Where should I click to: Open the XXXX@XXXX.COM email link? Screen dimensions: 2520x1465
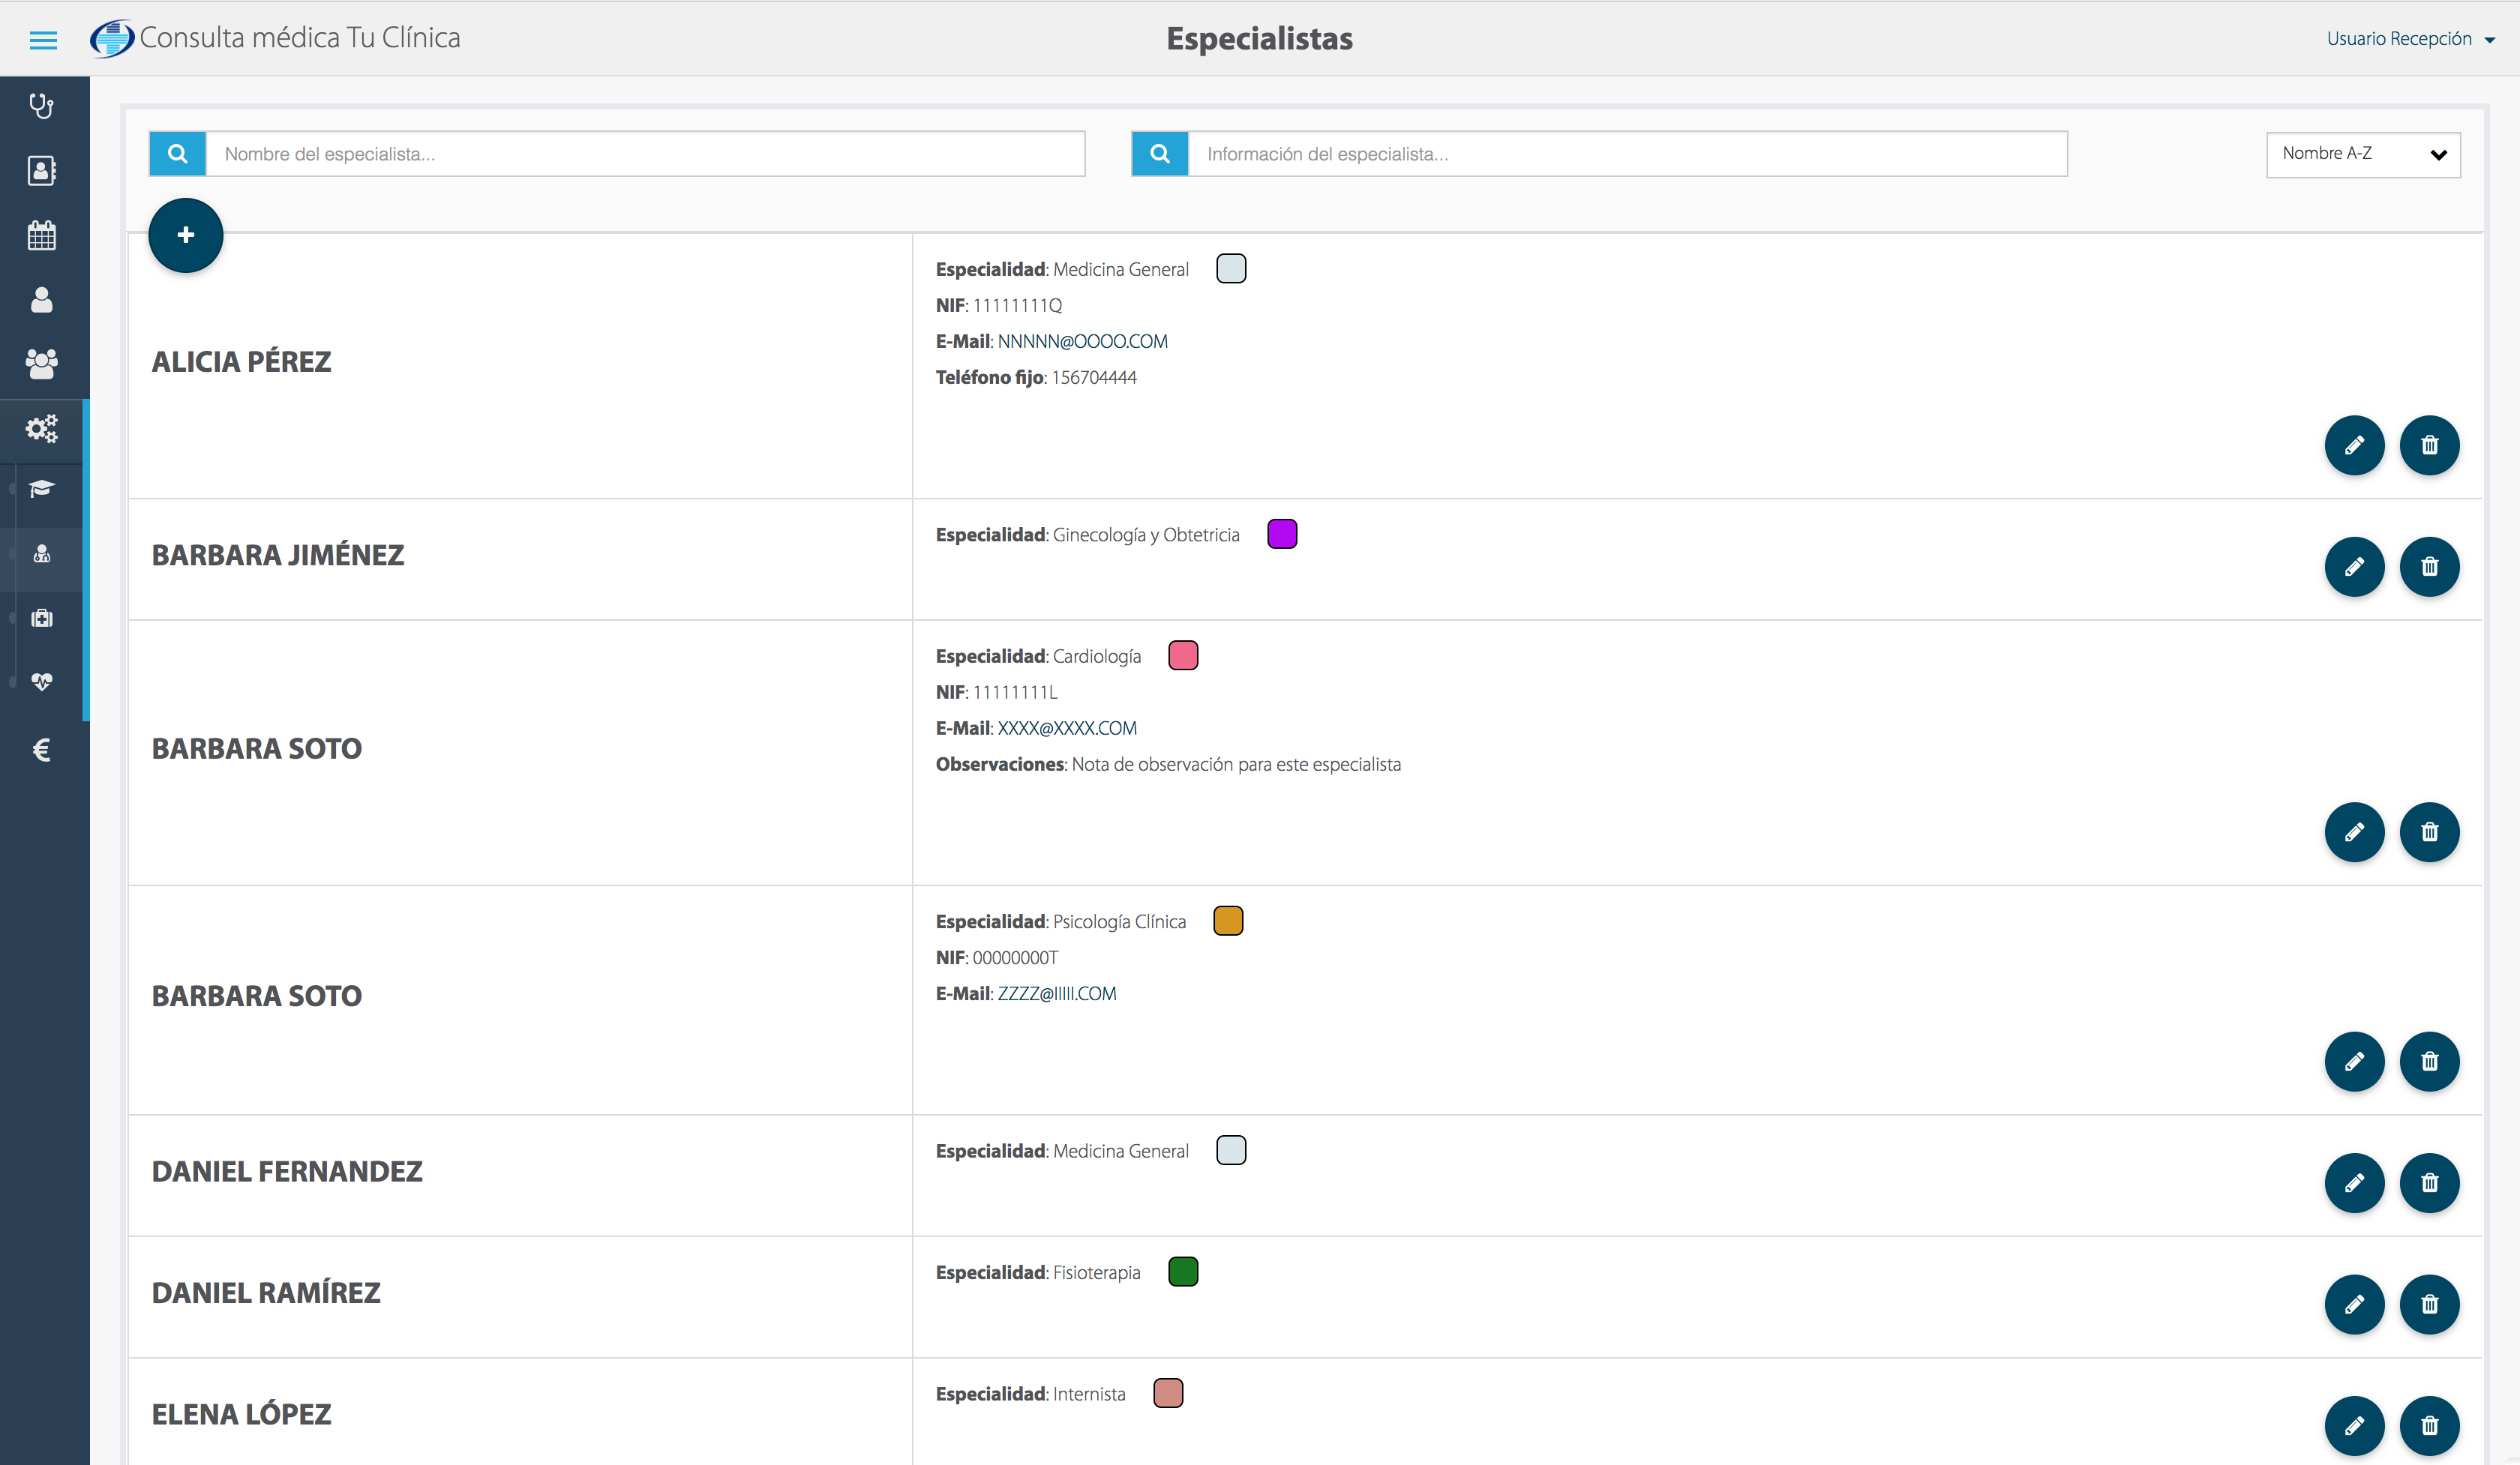click(1066, 729)
